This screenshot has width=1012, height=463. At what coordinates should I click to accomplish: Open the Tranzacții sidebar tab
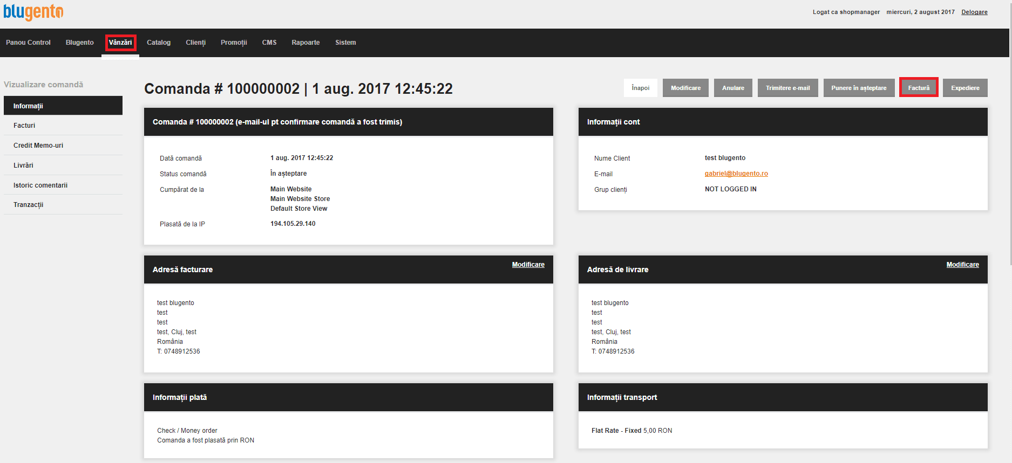[63, 205]
